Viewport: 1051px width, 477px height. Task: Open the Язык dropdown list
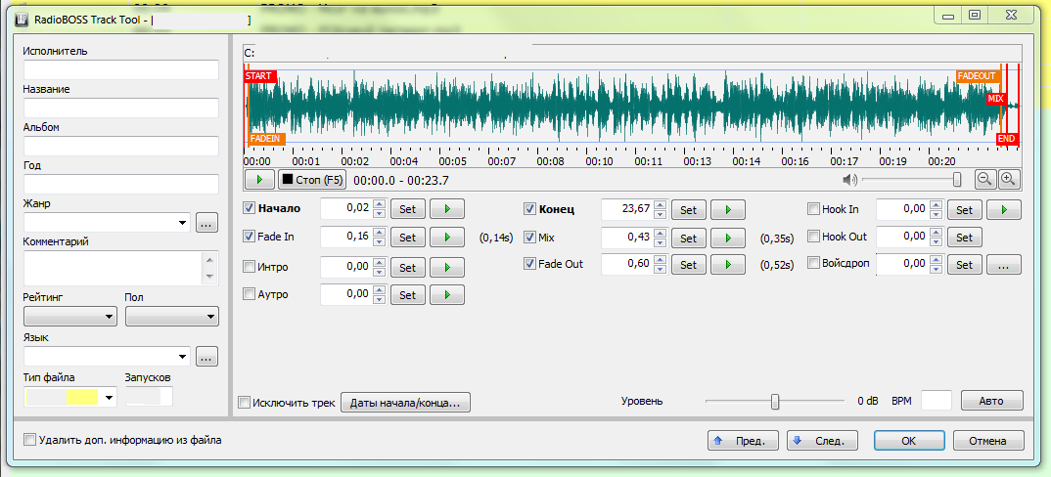pyautogui.click(x=182, y=357)
